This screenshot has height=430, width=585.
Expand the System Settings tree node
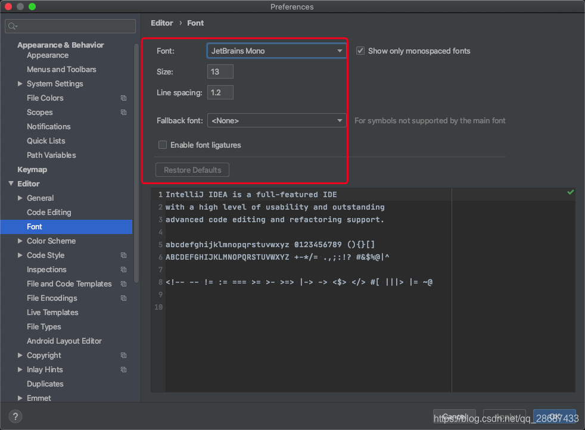tap(21, 84)
